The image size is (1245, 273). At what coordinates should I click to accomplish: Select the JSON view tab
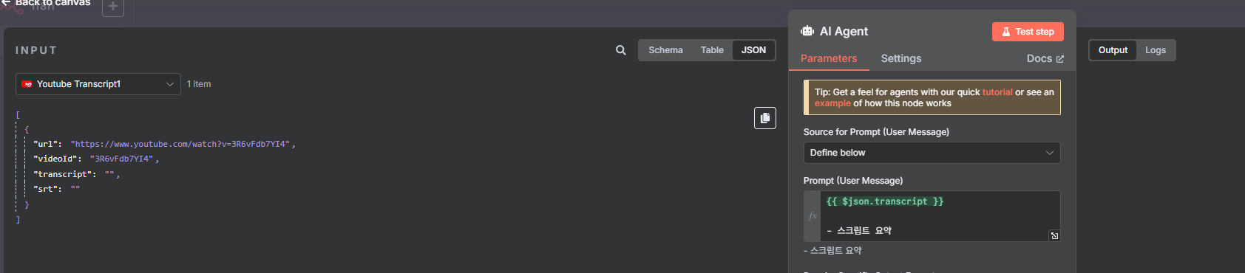pos(753,50)
